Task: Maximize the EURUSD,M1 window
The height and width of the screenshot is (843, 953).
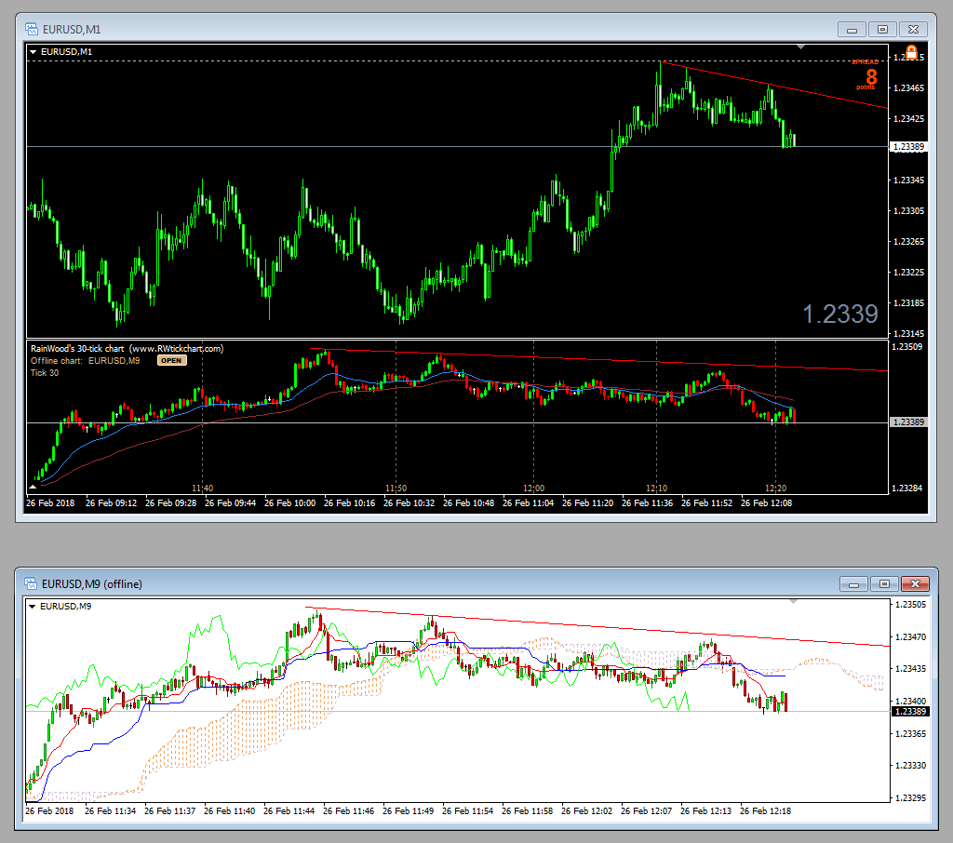Action: pyautogui.click(x=882, y=30)
